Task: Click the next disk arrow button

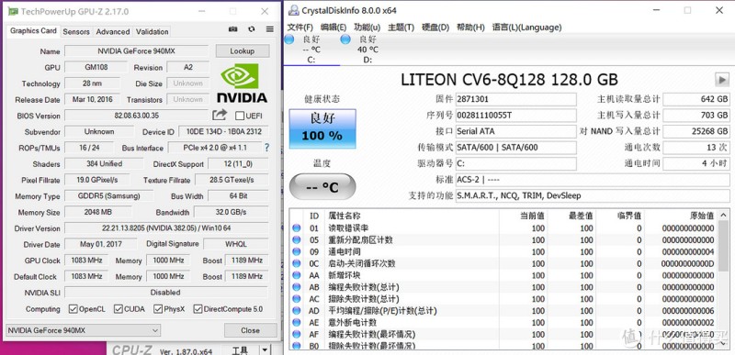Action: click(722, 80)
